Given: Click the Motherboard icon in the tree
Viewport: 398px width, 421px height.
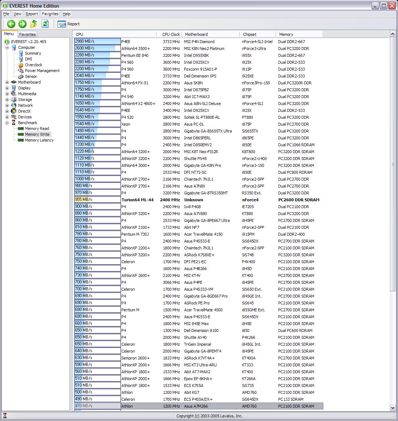Looking at the screenshot, I should [14, 82].
